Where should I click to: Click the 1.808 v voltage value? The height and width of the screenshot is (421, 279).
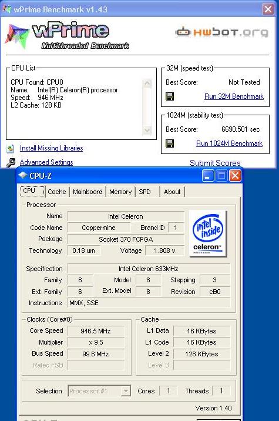(164, 250)
